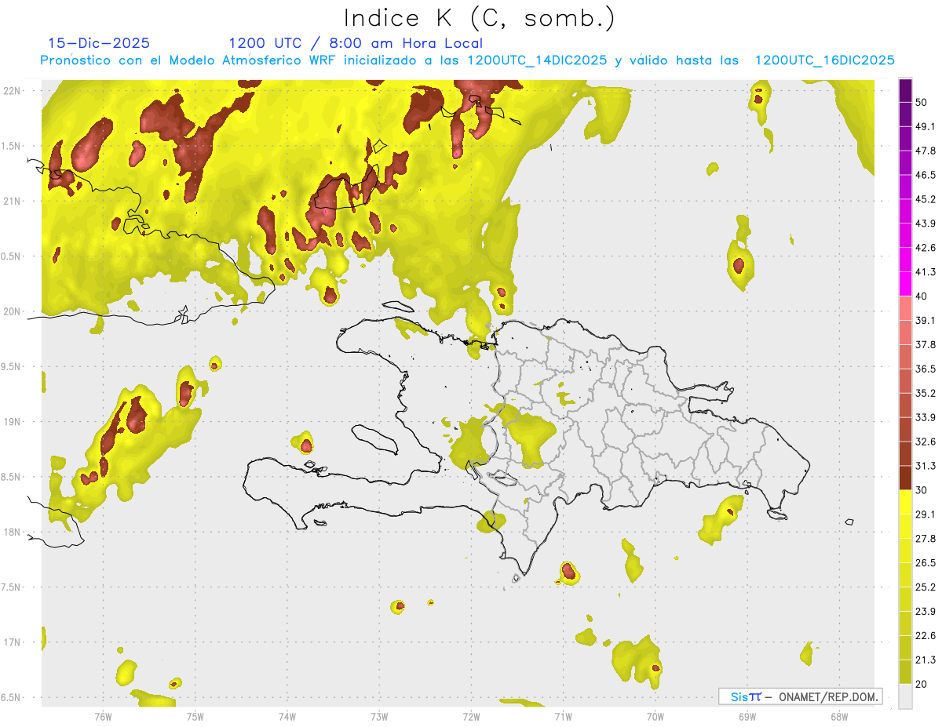Click the colorbar label "37.8"

[x=926, y=345]
